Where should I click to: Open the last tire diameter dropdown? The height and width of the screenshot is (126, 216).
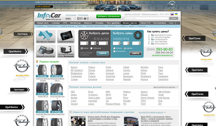[x=136, y=43]
